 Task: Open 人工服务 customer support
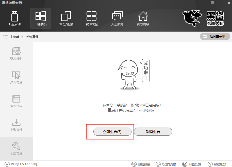[117, 18]
